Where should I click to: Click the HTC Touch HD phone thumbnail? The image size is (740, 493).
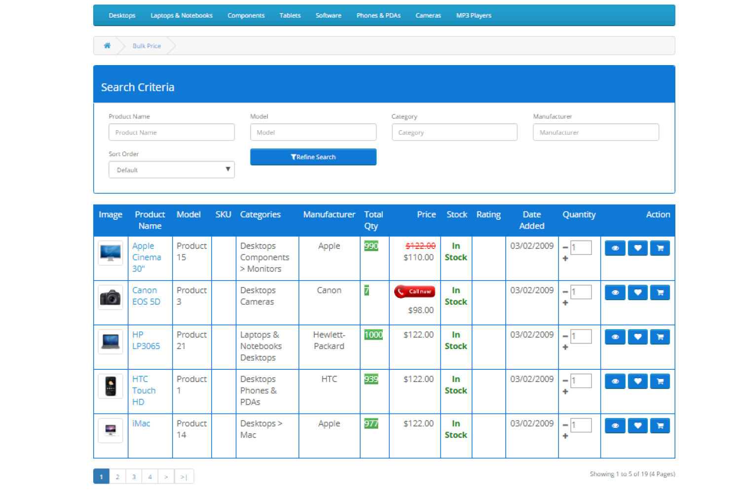point(111,386)
